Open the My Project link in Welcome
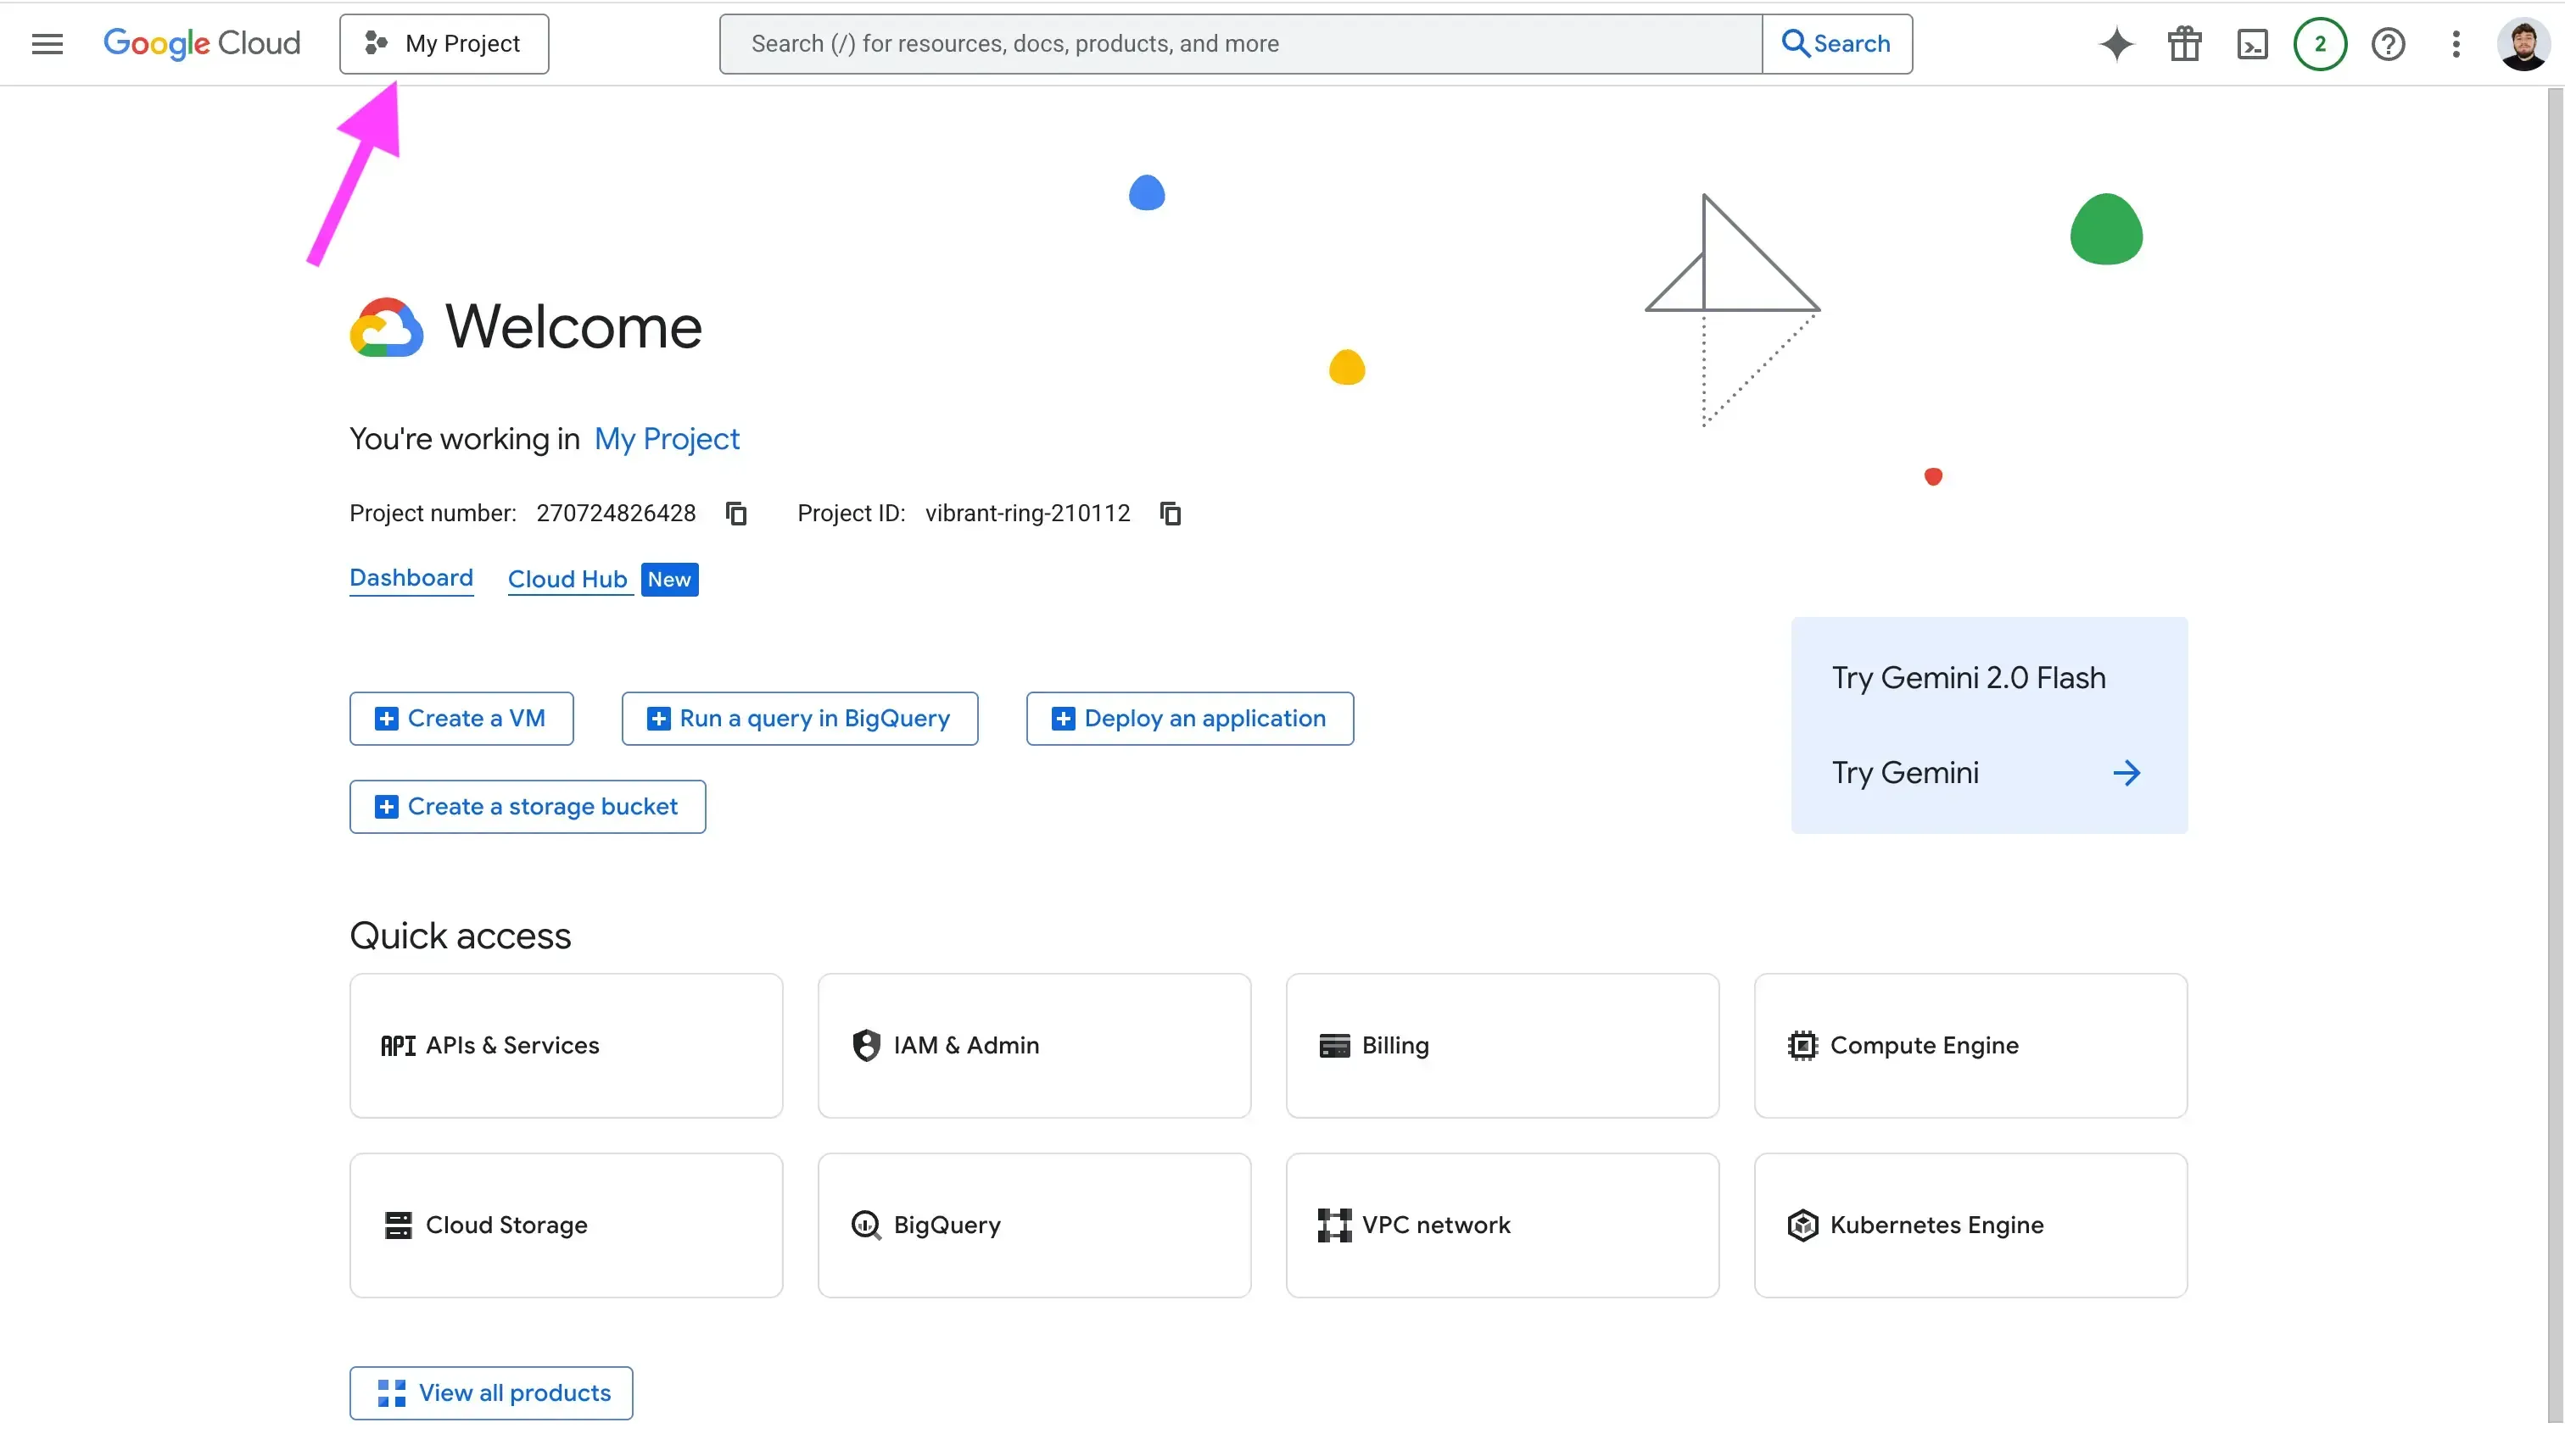 coord(667,439)
